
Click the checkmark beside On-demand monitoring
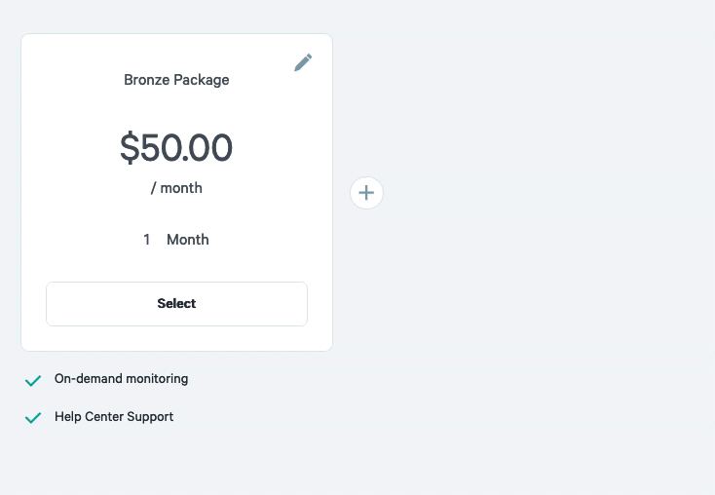pyautogui.click(x=33, y=380)
